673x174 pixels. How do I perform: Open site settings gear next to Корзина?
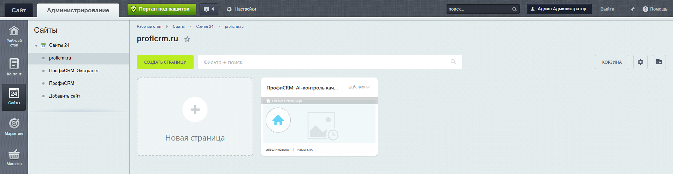pos(640,62)
